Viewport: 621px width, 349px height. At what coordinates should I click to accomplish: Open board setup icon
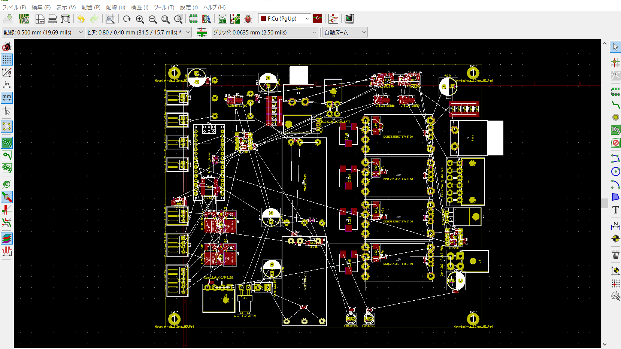coord(24,19)
